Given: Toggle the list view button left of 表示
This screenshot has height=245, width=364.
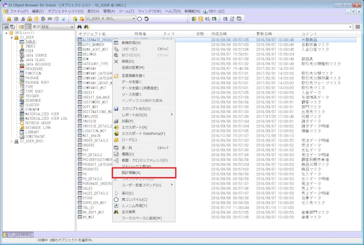Looking at the screenshot, I should [x=28, y=27].
